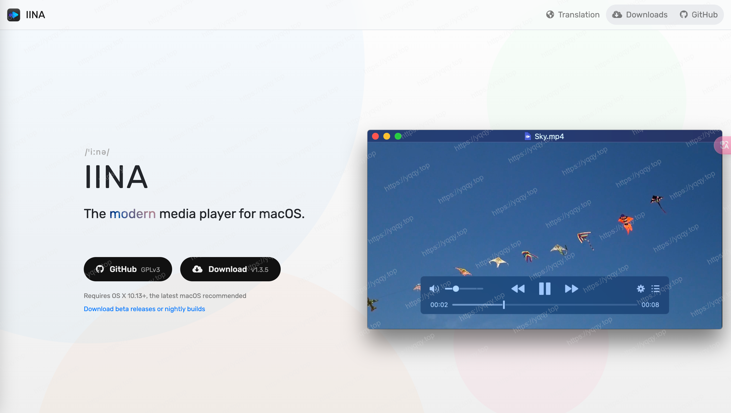Adjust the volume slider knob

click(456, 289)
